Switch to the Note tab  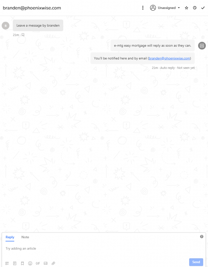pos(25,237)
